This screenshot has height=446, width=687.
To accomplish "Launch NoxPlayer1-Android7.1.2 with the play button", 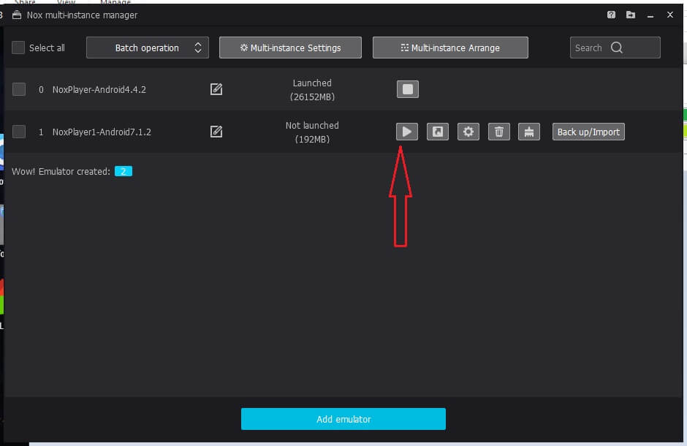I will click(x=407, y=132).
